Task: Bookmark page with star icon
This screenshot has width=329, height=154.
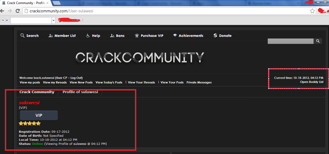Action: coord(312,11)
